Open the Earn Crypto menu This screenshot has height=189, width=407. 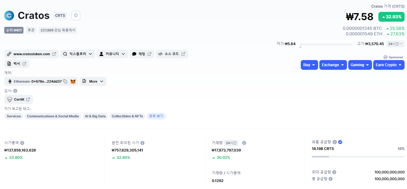click(388, 65)
